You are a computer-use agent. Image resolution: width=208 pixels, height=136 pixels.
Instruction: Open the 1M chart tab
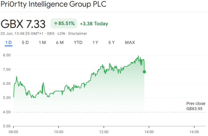[42, 43]
